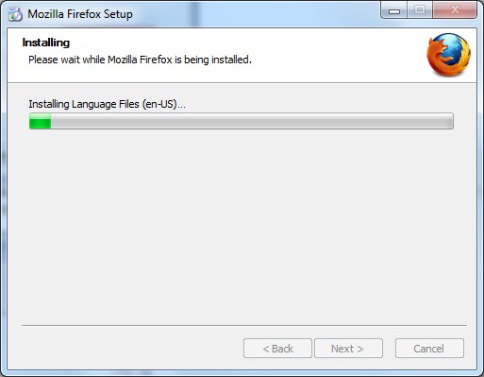
Task: Click the bold Installing heading
Action: [46, 43]
